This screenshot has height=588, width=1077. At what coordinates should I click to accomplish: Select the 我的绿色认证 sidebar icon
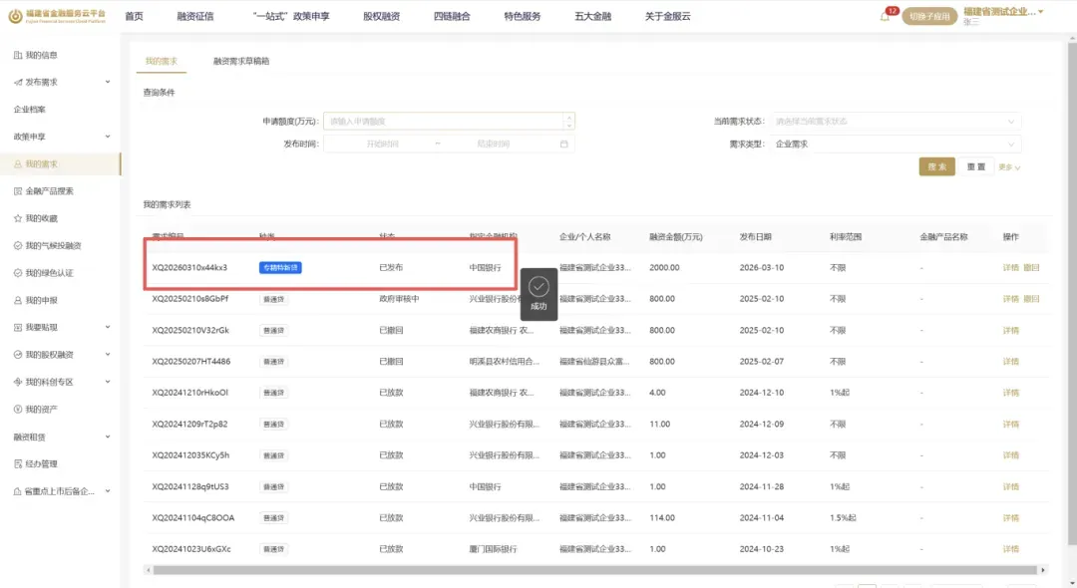tap(18, 272)
